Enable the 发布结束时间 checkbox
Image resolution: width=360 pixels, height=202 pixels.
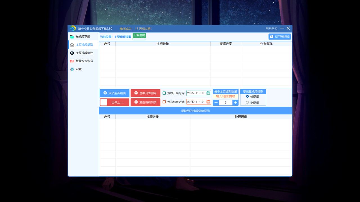(164, 102)
